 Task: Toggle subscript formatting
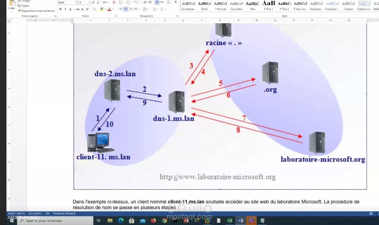pos(83,9)
